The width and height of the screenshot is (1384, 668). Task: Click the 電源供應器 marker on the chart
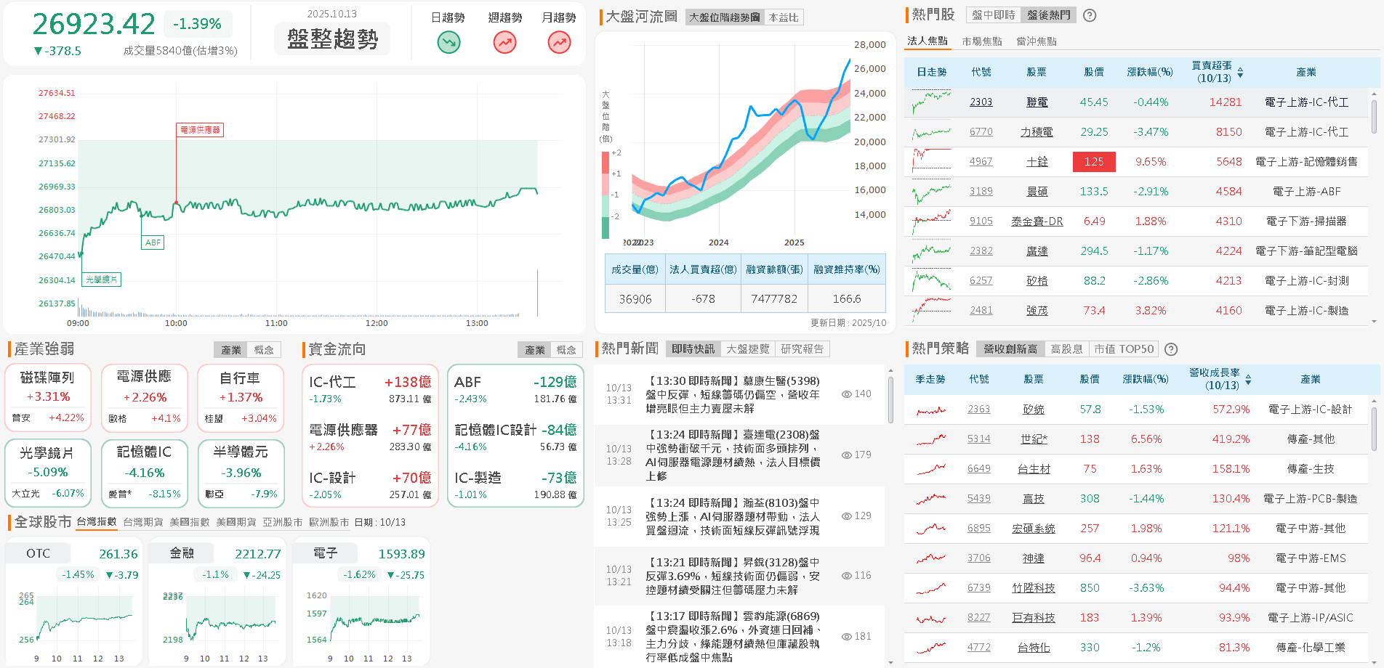[200, 130]
